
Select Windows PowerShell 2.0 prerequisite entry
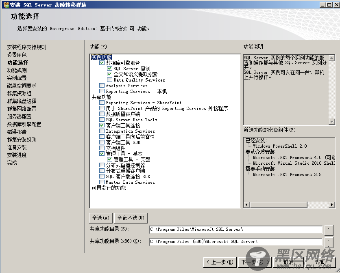(280, 146)
